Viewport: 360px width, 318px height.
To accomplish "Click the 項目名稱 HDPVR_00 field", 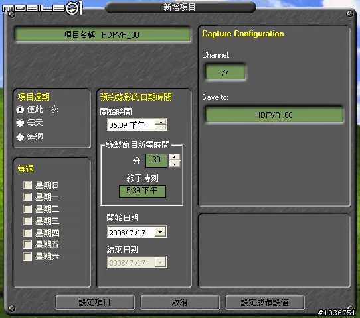I will 102,34.
